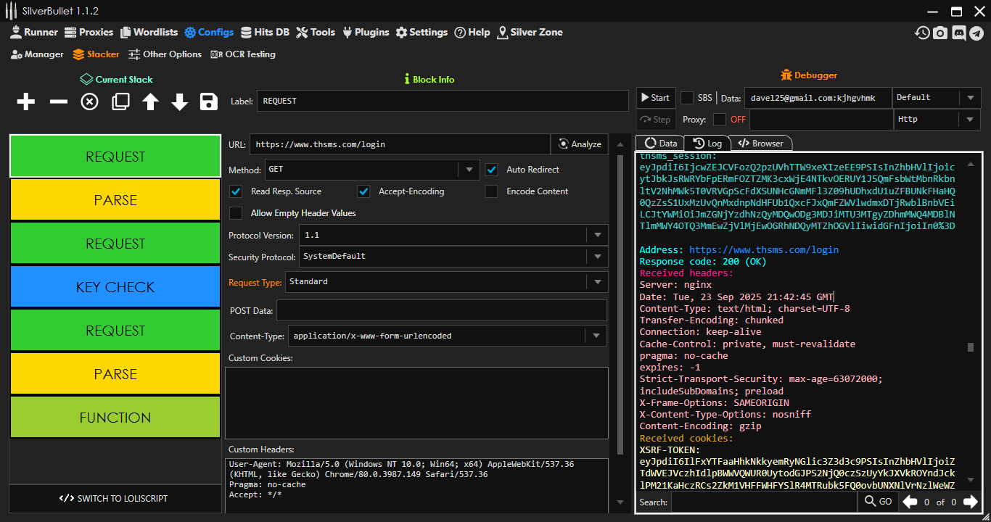Disable the Auto Redirect checkbox
The image size is (991, 522).
pos(492,170)
